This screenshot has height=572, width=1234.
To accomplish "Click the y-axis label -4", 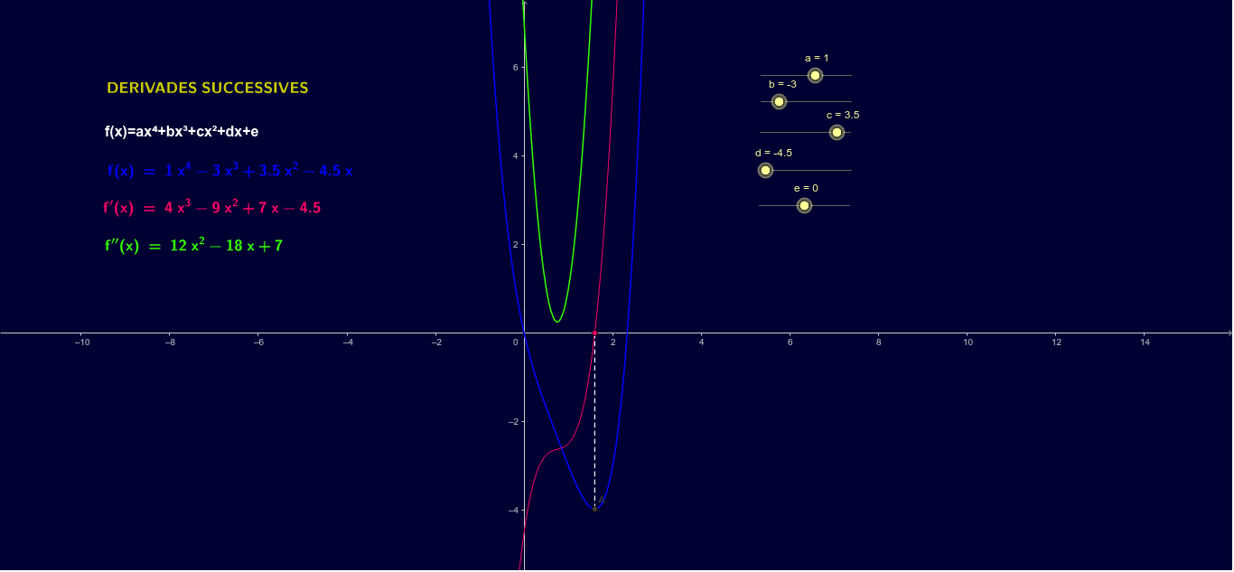I will (x=512, y=510).
